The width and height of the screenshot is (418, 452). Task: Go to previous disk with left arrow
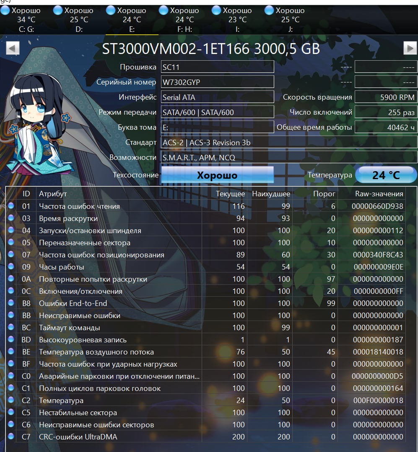point(13,48)
